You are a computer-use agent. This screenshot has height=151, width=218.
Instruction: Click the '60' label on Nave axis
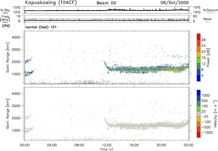(195, 16)
